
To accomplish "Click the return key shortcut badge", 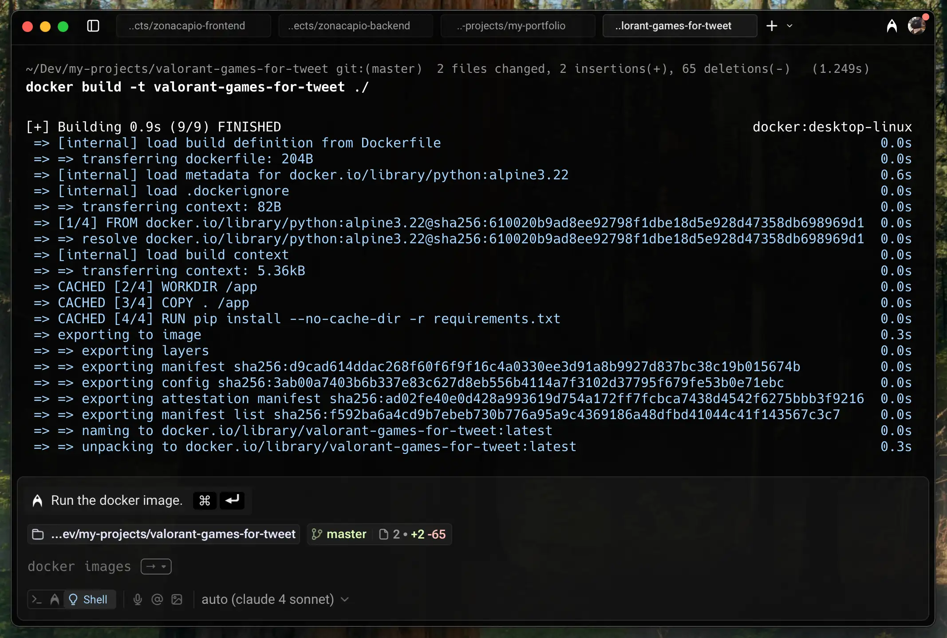I will coord(232,501).
